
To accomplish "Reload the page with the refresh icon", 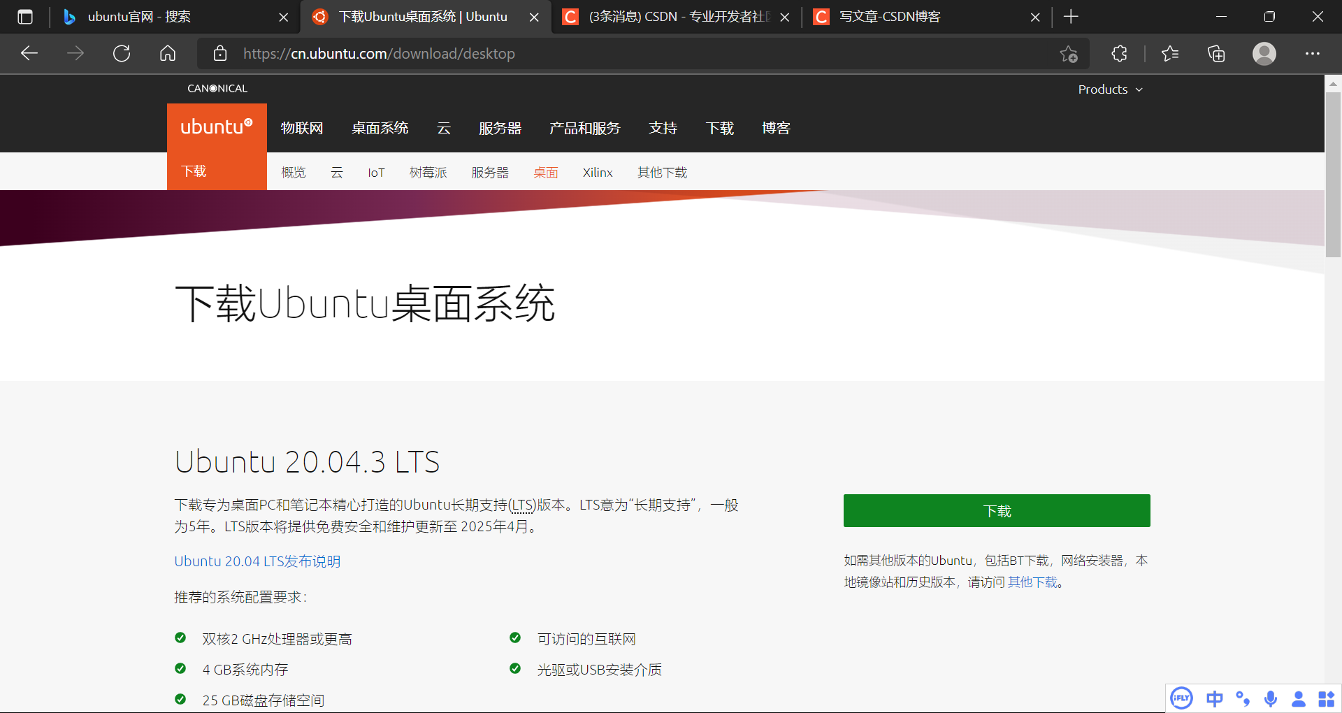I will click(x=122, y=54).
